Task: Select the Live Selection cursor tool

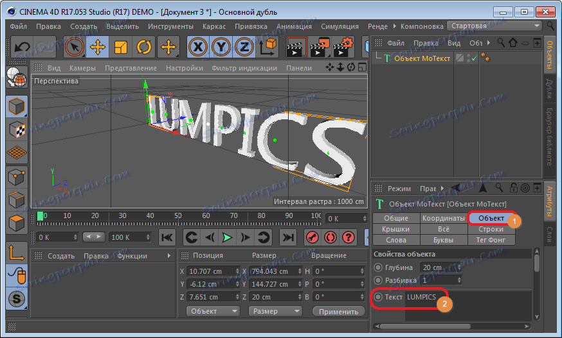Action: pyautogui.click(x=75, y=47)
